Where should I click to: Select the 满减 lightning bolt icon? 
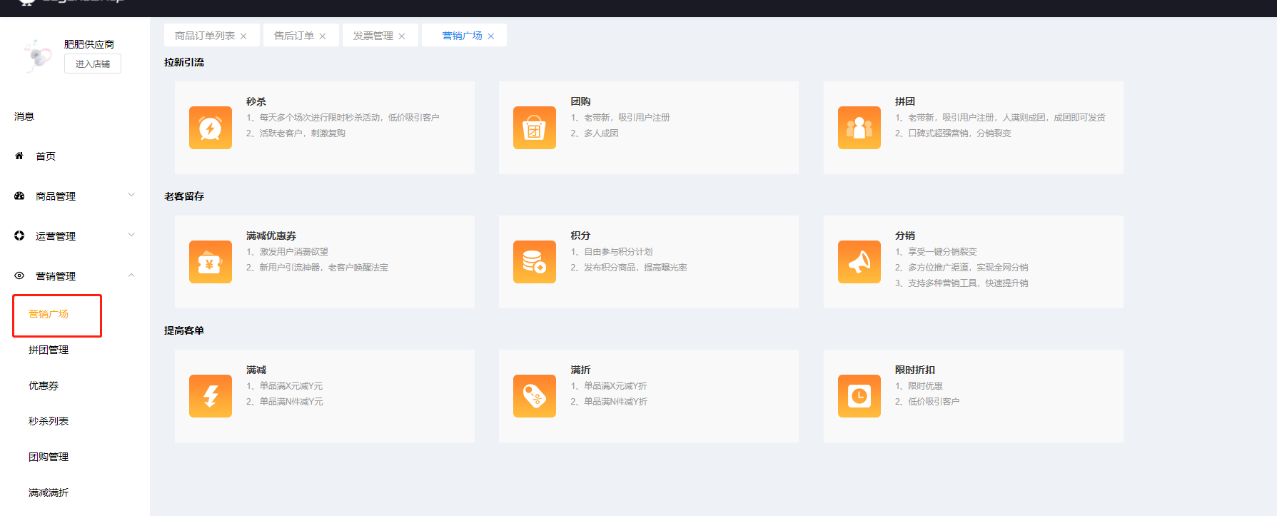(x=210, y=396)
